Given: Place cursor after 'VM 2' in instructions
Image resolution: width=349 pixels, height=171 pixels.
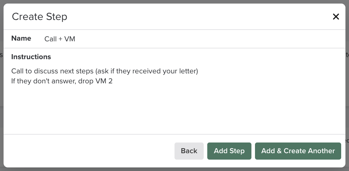Looking at the screenshot, I should (x=113, y=81).
